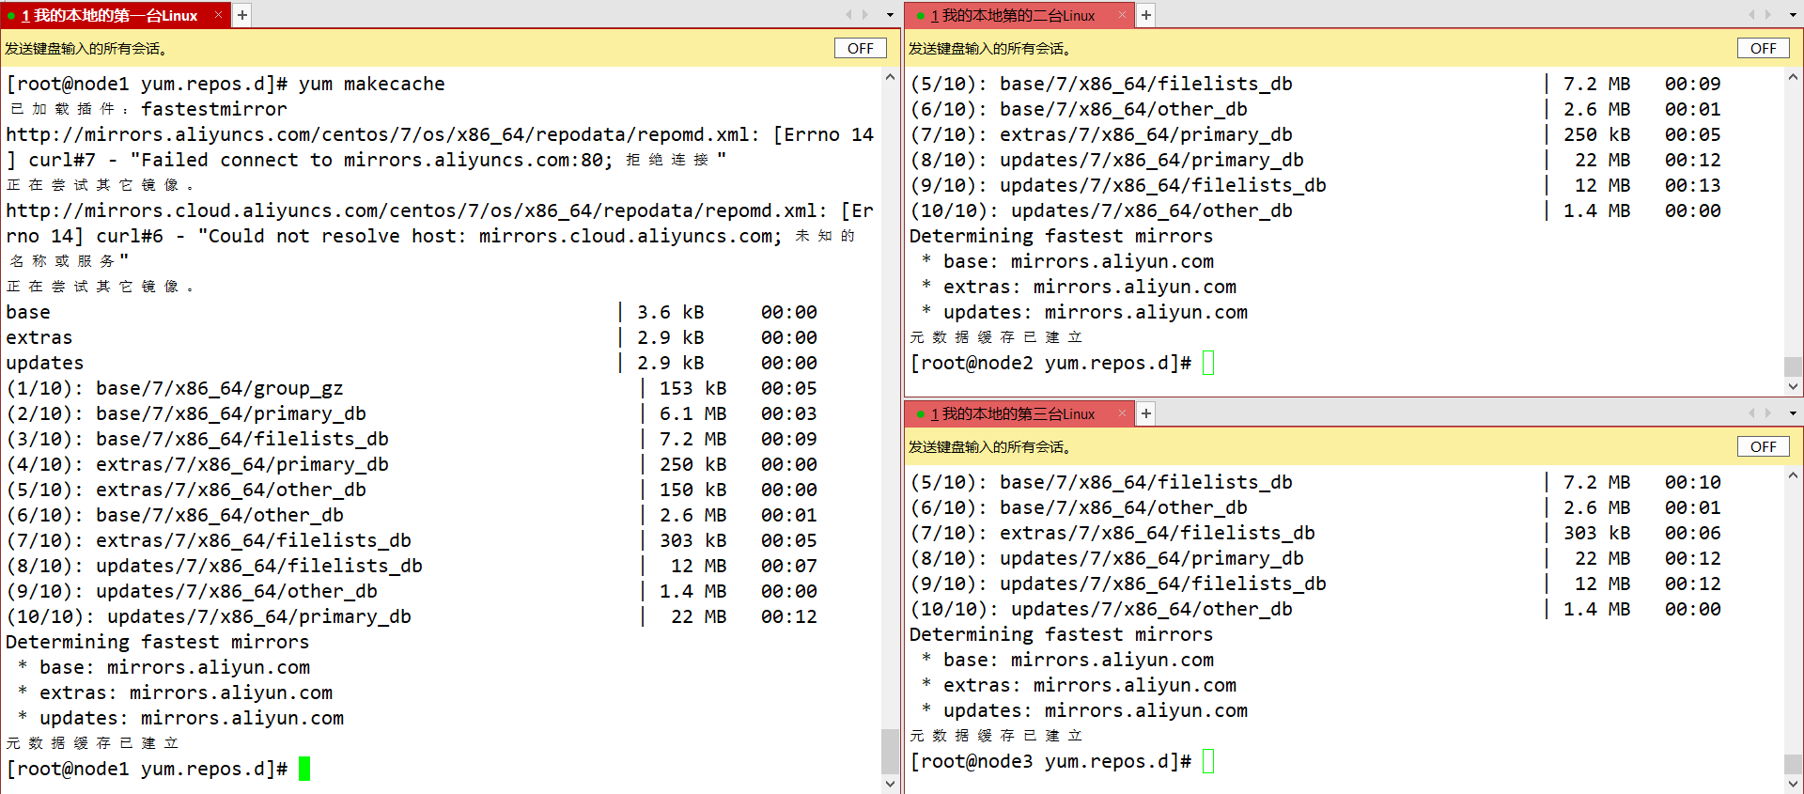Click the '元数据缓存已建立' line in the node3 terminal
The width and height of the screenshot is (1804, 794).
[996, 736]
